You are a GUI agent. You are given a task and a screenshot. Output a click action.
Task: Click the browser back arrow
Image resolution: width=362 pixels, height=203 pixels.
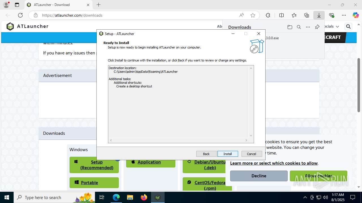pyautogui.click(x=8, y=15)
